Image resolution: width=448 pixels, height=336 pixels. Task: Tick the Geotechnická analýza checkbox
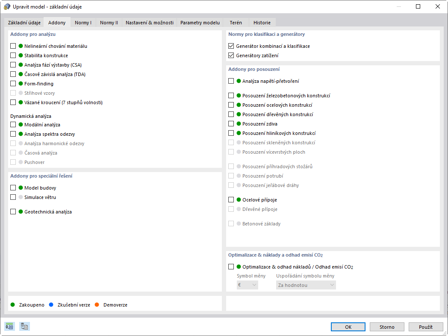coord(13,212)
